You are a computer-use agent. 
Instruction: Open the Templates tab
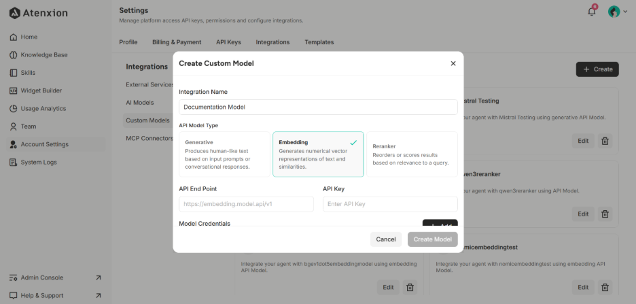(319, 42)
